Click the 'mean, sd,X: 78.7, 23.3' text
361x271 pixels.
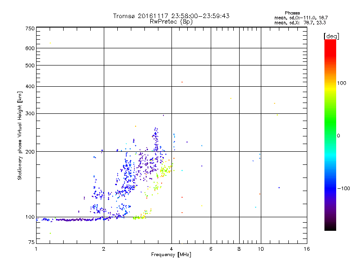(300, 23)
